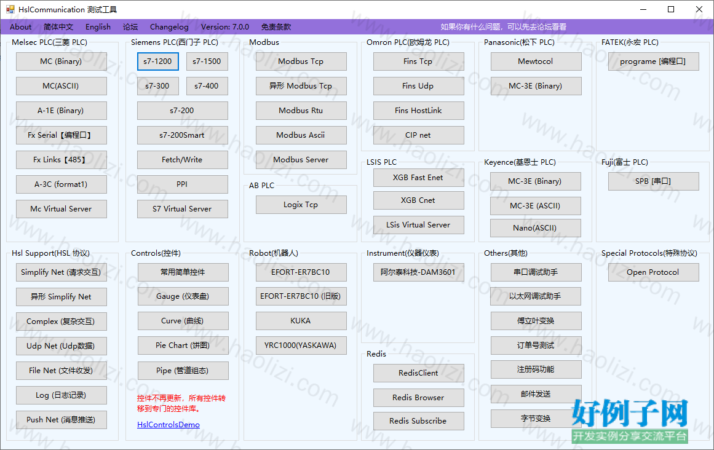Open the 免责条款 disclaimer menu
Viewport: 714px width, 450px height.
coord(276,27)
